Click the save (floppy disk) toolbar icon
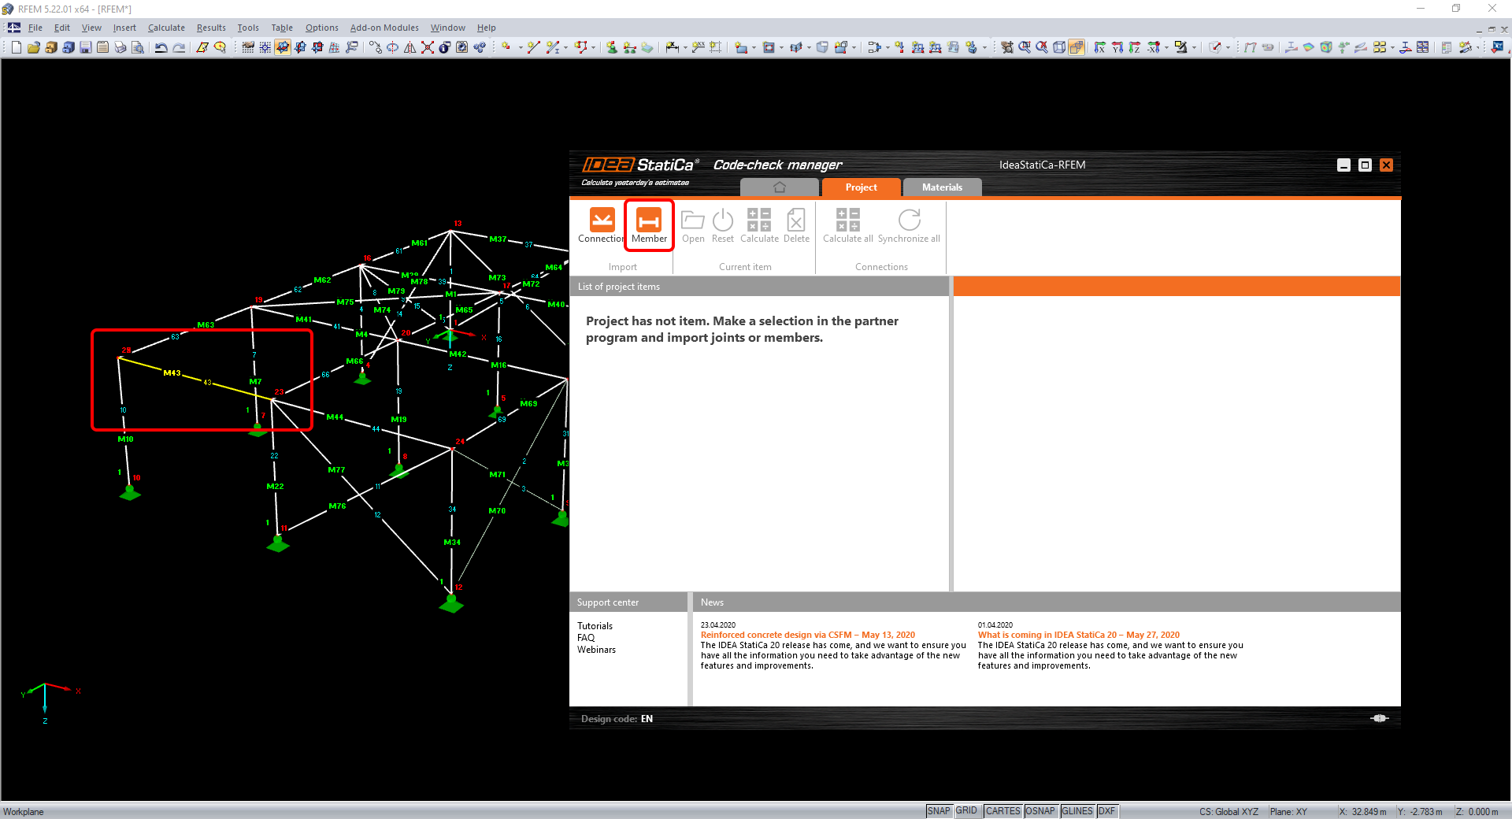This screenshot has height=819, width=1512. pyautogui.click(x=86, y=47)
